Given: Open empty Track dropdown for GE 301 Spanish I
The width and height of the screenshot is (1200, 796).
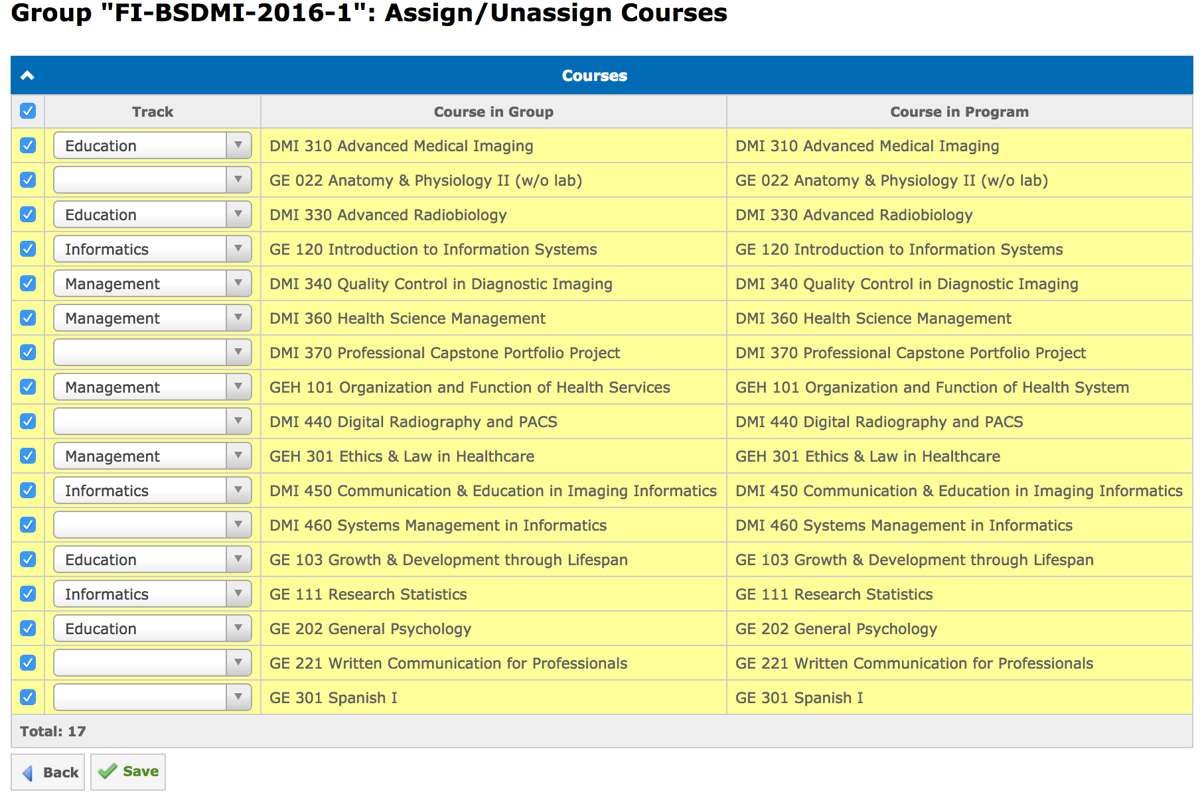Looking at the screenshot, I should point(153,697).
